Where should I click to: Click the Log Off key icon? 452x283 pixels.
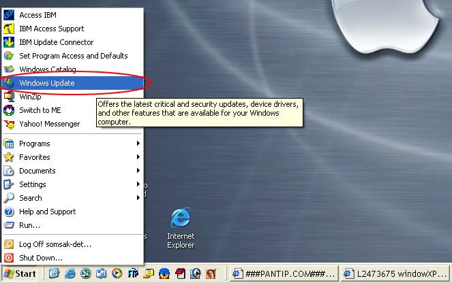9,244
